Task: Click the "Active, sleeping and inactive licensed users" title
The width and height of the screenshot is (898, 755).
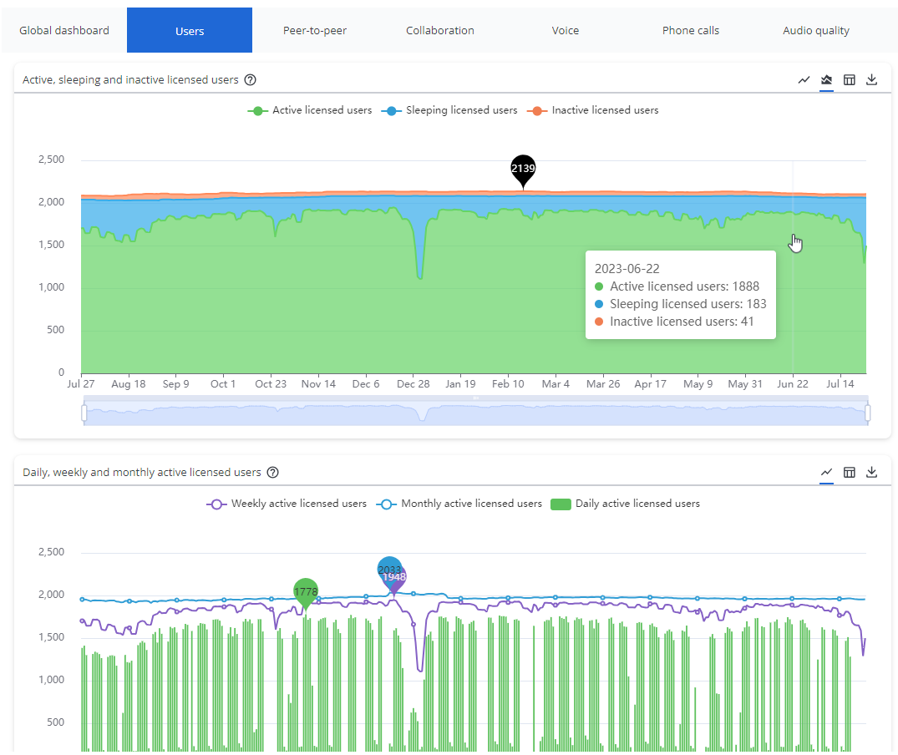Action: [130, 79]
